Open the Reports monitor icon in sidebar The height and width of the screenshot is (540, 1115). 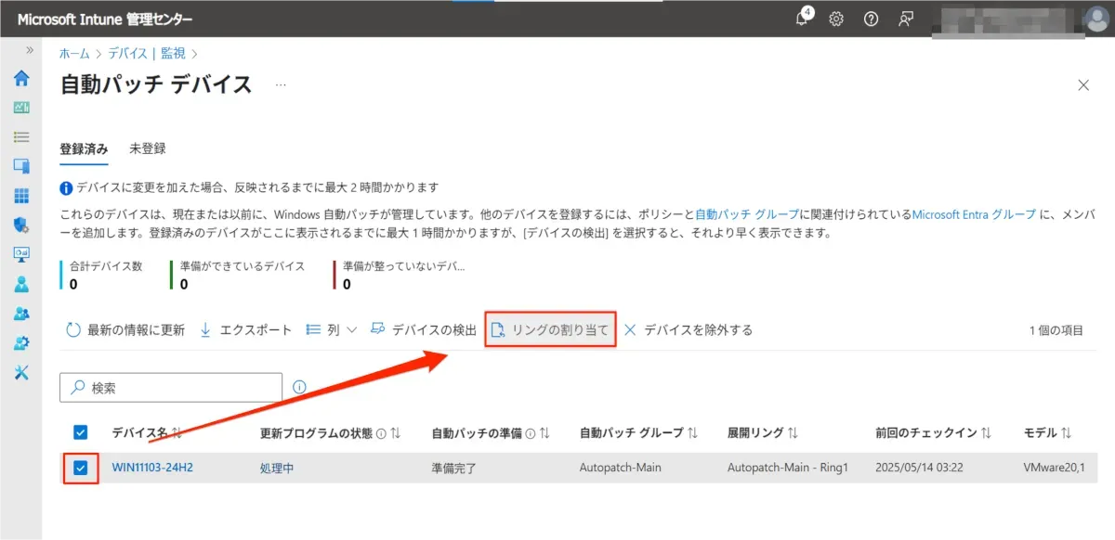click(21, 254)
